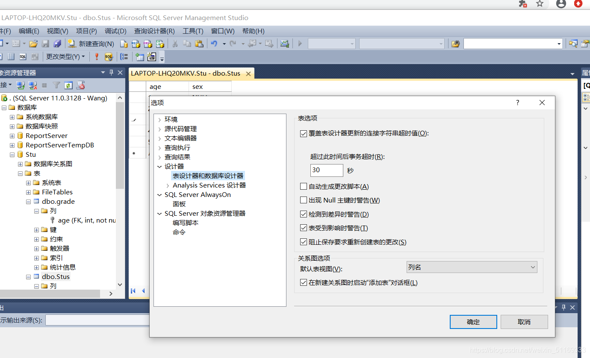Click the Activity Monitor toolbar icon
This screenshot has width=590, height=358.
285,44
